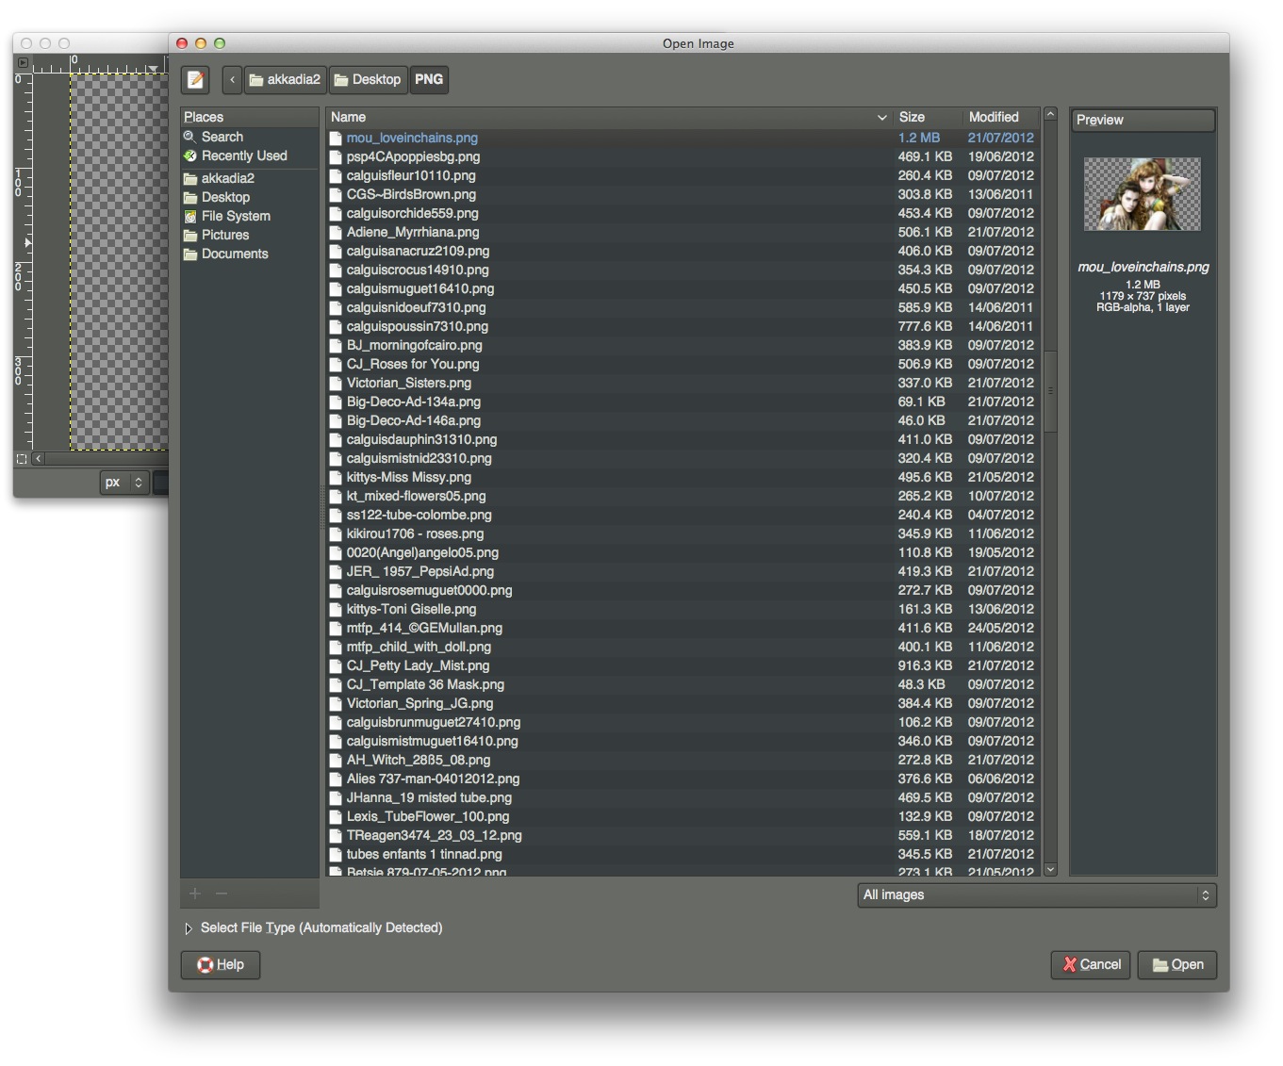
Task: Open the px unit dropdown in image window
Action: tap(124, 482)
